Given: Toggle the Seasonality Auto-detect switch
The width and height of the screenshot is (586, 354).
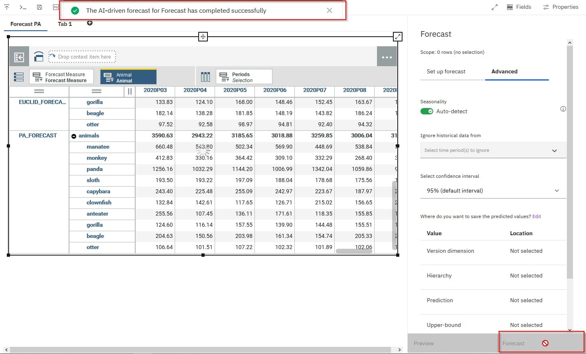Looking at the screenshot, I should [x=427, y=111].
